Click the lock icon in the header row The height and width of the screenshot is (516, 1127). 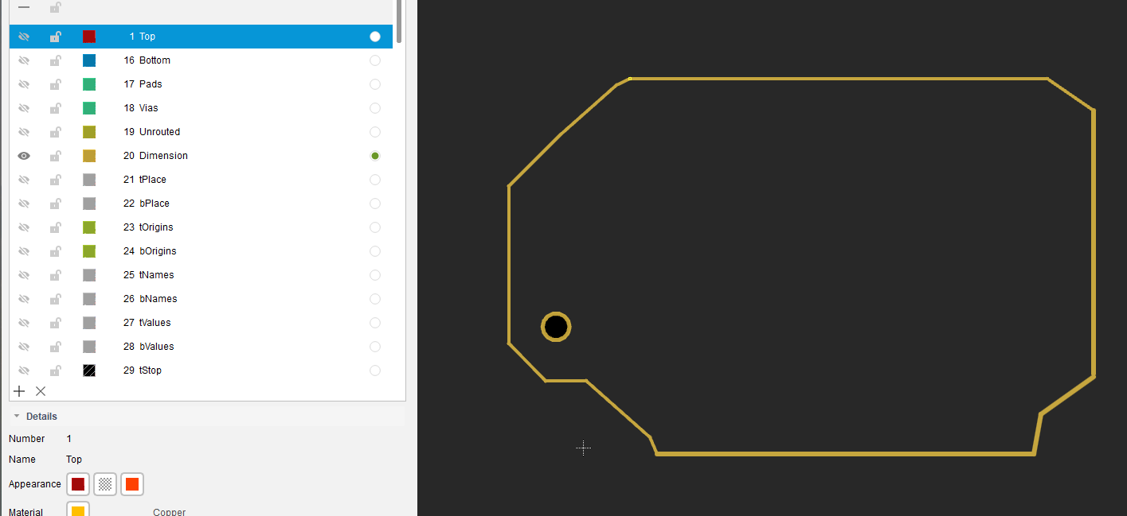point(55,7)
